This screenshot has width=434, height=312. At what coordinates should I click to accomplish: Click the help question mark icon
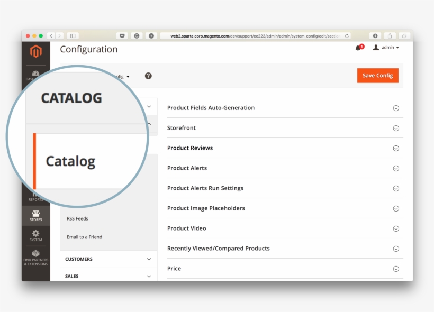[148, 76]
